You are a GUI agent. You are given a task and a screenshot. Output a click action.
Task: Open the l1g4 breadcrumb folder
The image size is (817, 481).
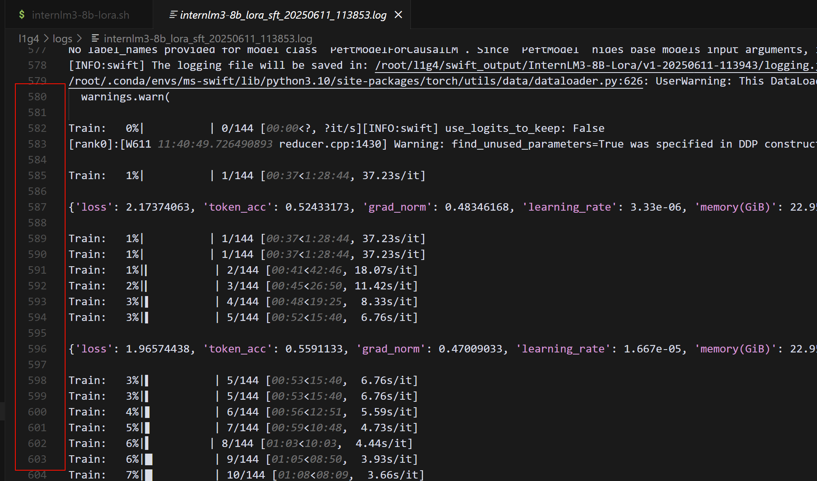point(28,39)
